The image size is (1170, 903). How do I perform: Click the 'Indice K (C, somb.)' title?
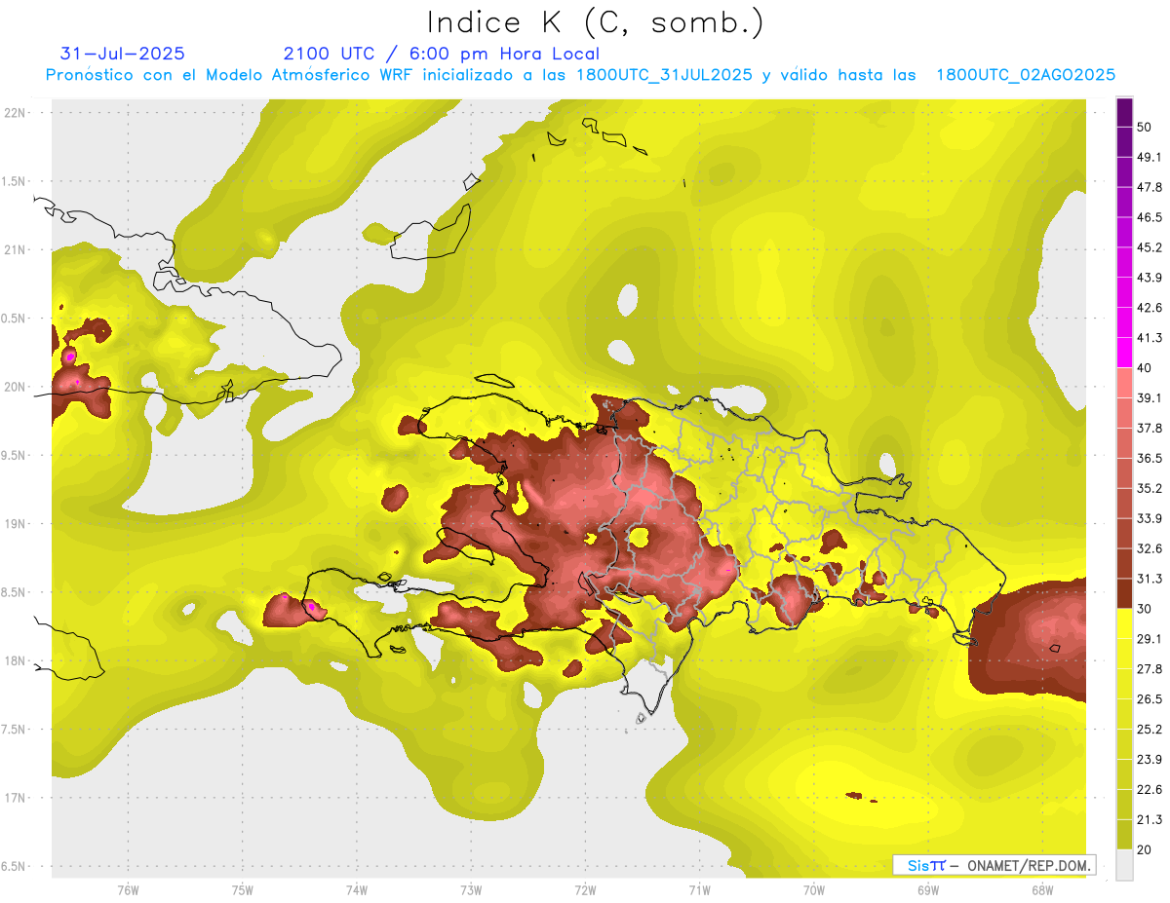click(x=596, y=22)
